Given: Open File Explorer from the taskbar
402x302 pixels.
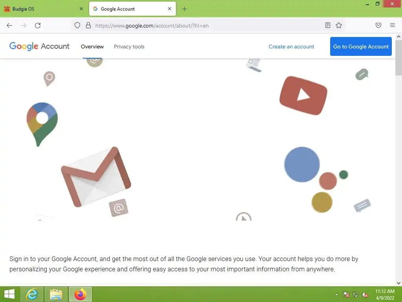Looking at the screenshot, I should tap(56, 294).
